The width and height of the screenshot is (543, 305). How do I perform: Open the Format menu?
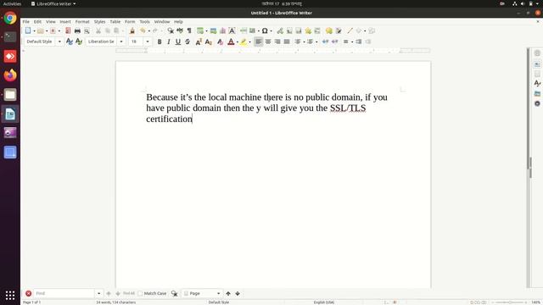coord(82,21)
